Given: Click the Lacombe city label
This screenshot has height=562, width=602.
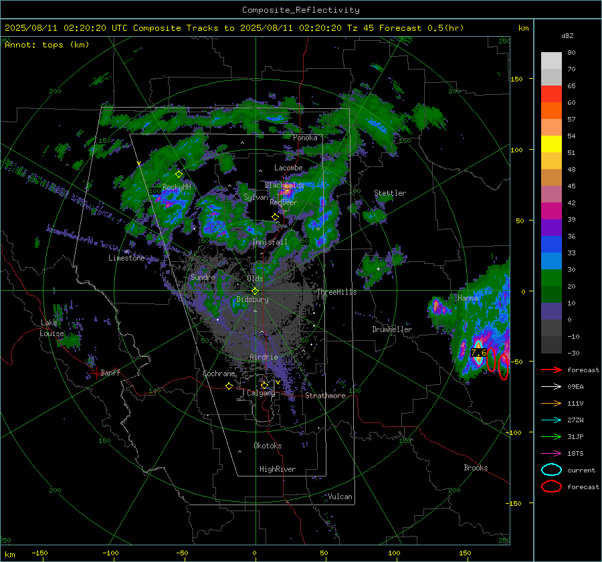Looking at the screenshot, I should pos(288,168).
